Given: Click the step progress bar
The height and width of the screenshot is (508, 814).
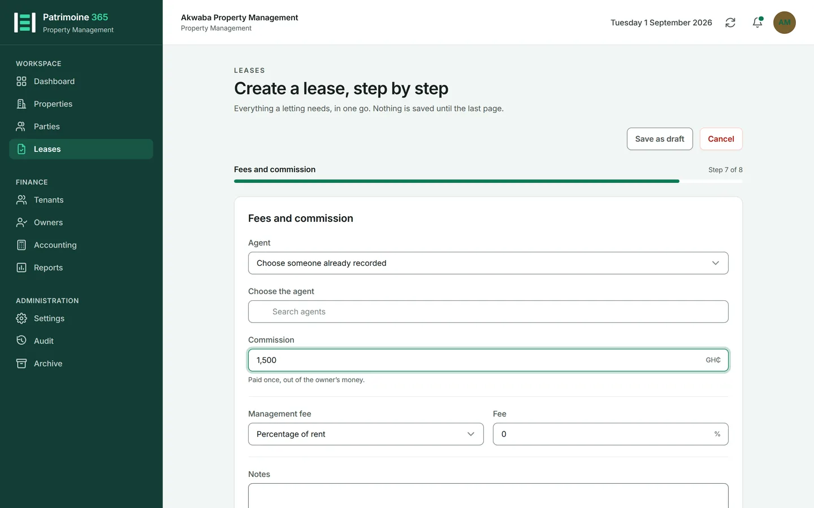Looking at the screenshot, I should 488,181.
